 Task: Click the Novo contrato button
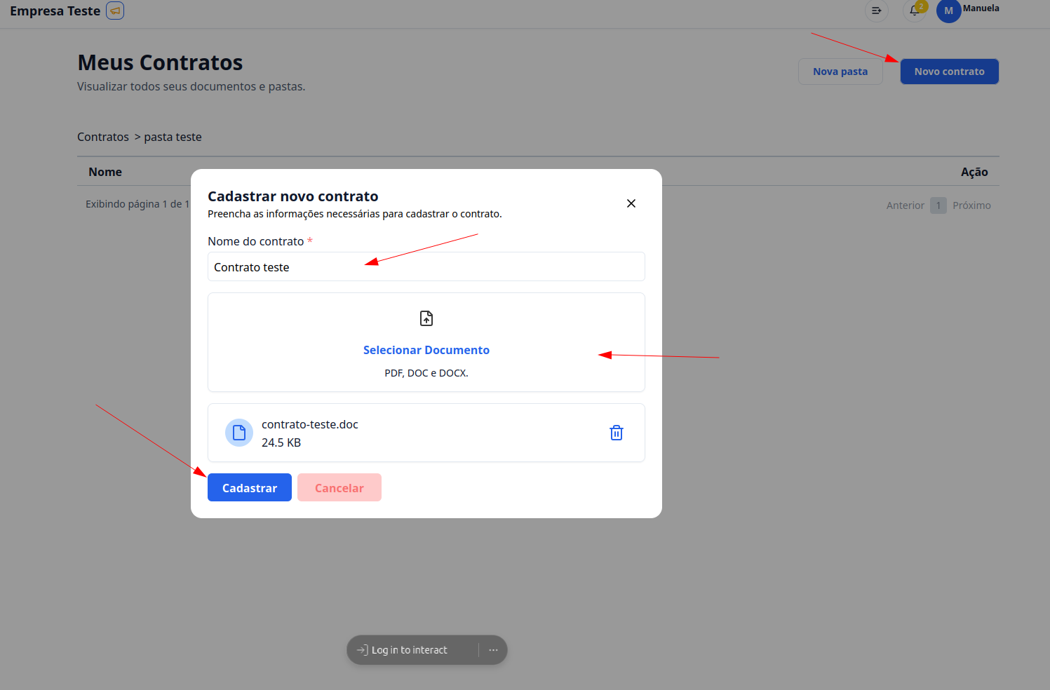pos(949,72)
